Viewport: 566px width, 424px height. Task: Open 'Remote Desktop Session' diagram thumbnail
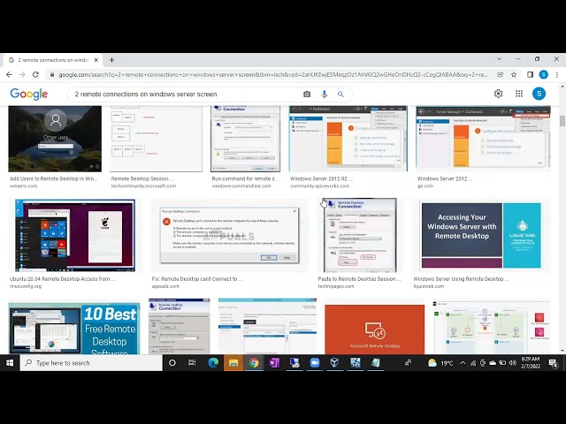click(x=156, y=139)
